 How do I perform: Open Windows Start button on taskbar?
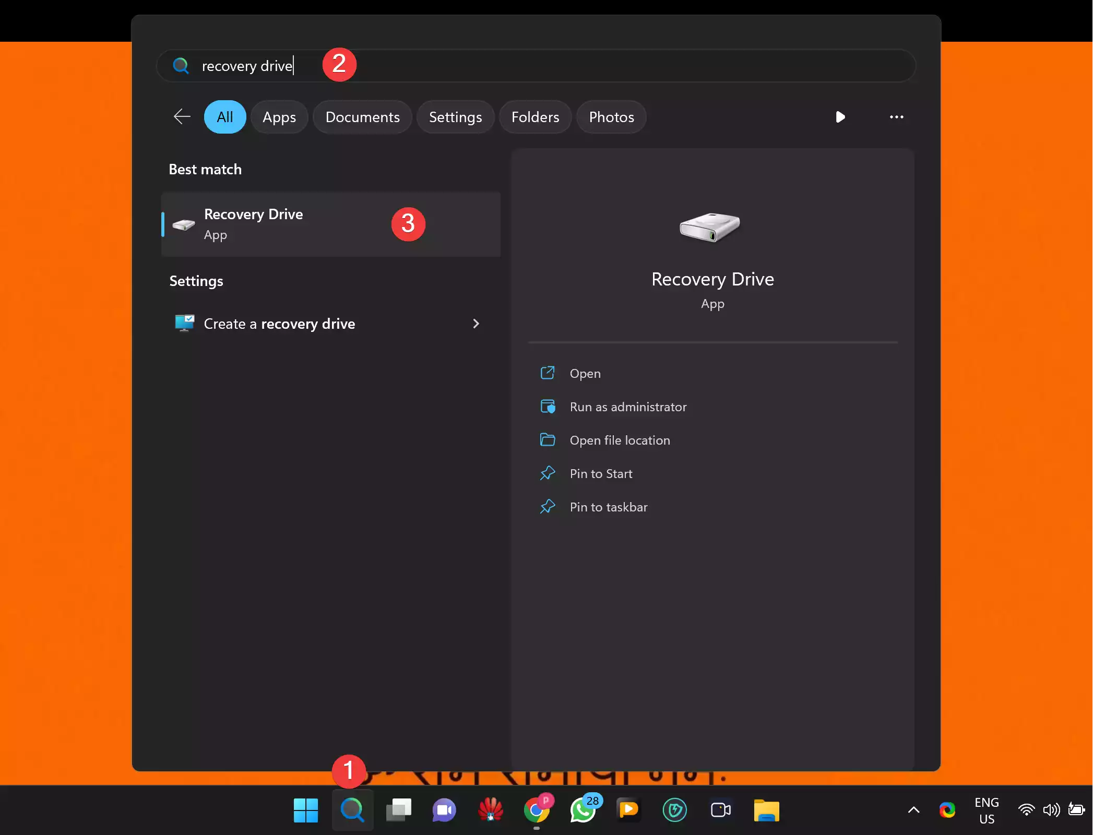pos(306,810)
